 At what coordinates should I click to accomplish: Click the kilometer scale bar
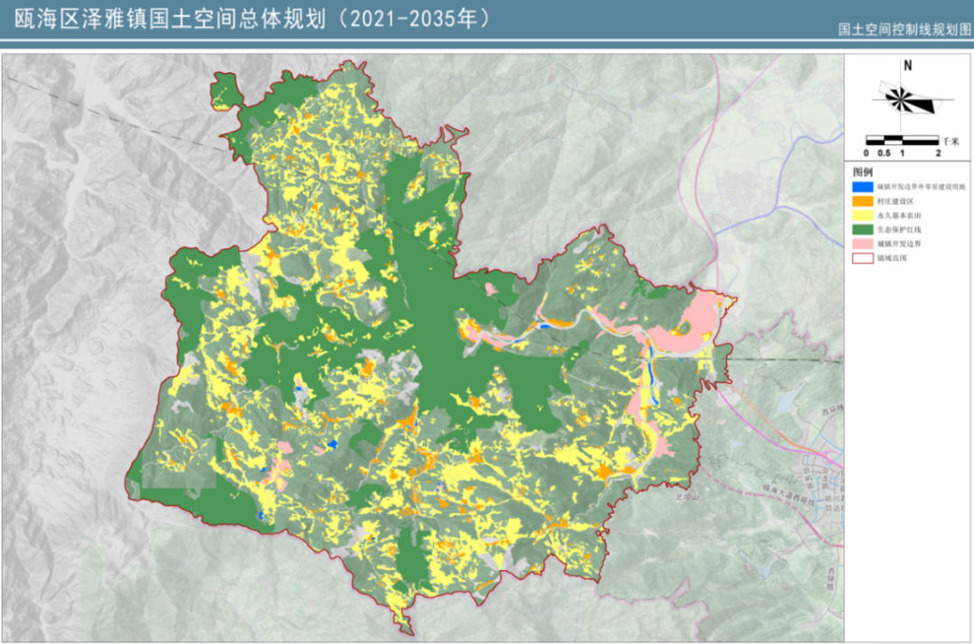point(902,141)
